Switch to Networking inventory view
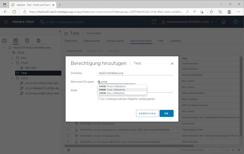 38,41
